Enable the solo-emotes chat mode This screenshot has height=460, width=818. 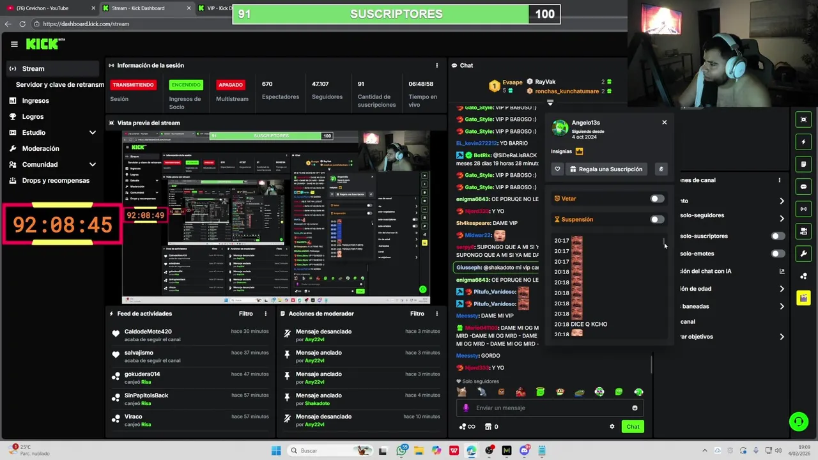(x=778, y=254)
